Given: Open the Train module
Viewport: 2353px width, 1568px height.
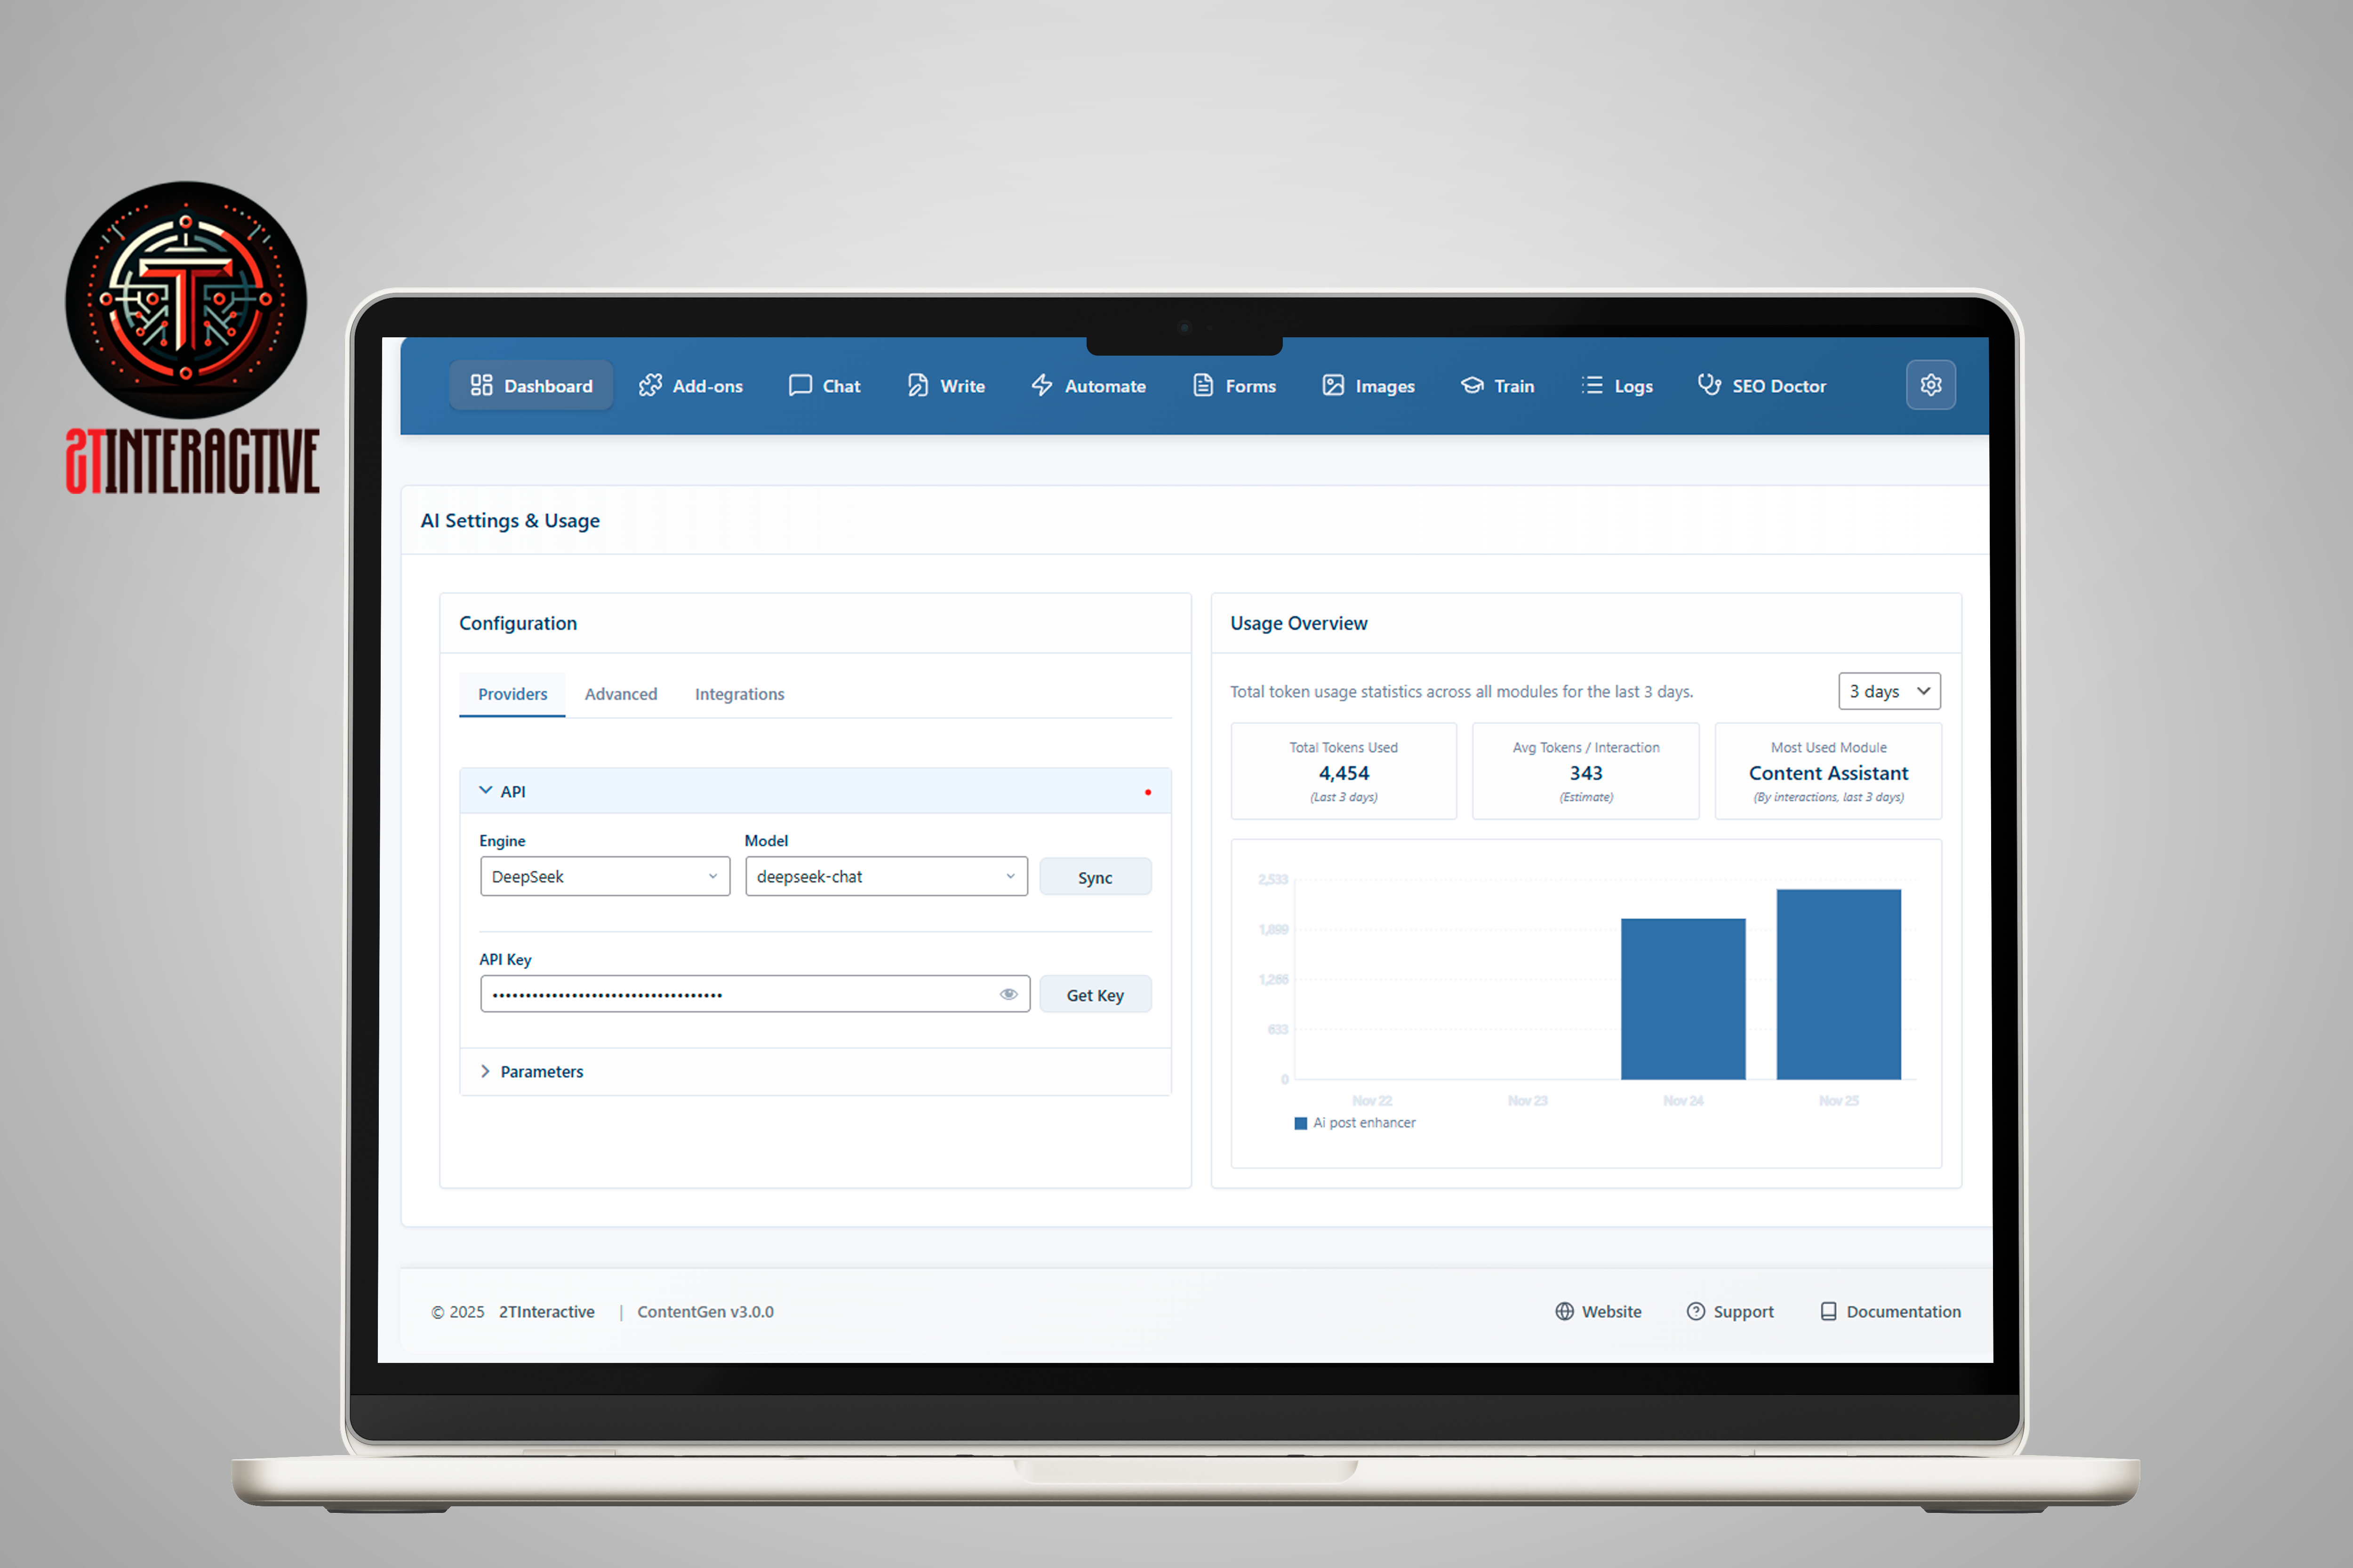Looking at the screenshot, I should point(1497,386).
